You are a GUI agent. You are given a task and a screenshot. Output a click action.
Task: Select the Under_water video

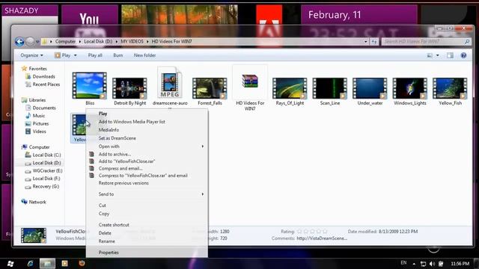pos(370,91)
